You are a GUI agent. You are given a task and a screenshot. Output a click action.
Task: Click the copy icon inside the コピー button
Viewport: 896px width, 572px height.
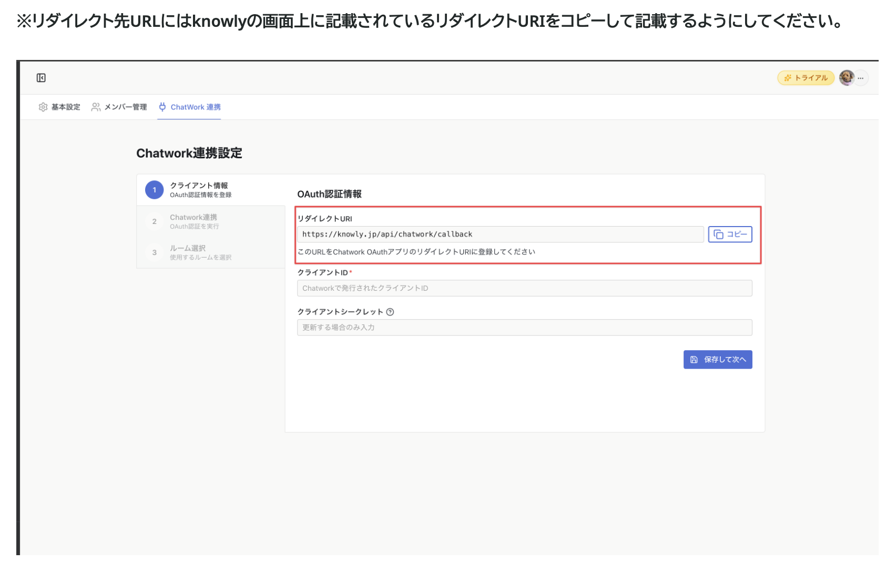(x=719, y=234)
